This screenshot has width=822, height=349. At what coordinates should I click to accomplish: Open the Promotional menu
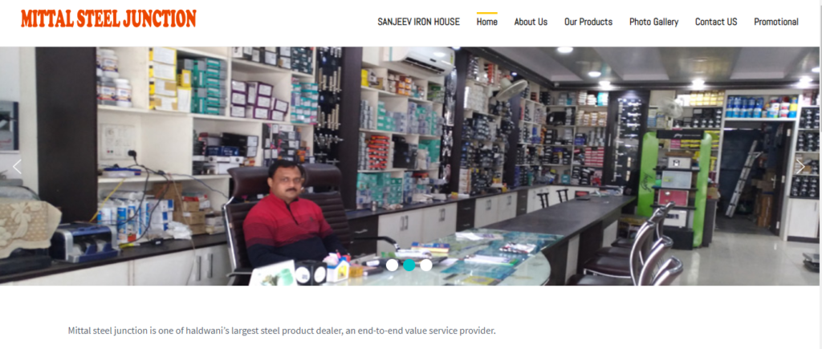click(776, 22)
